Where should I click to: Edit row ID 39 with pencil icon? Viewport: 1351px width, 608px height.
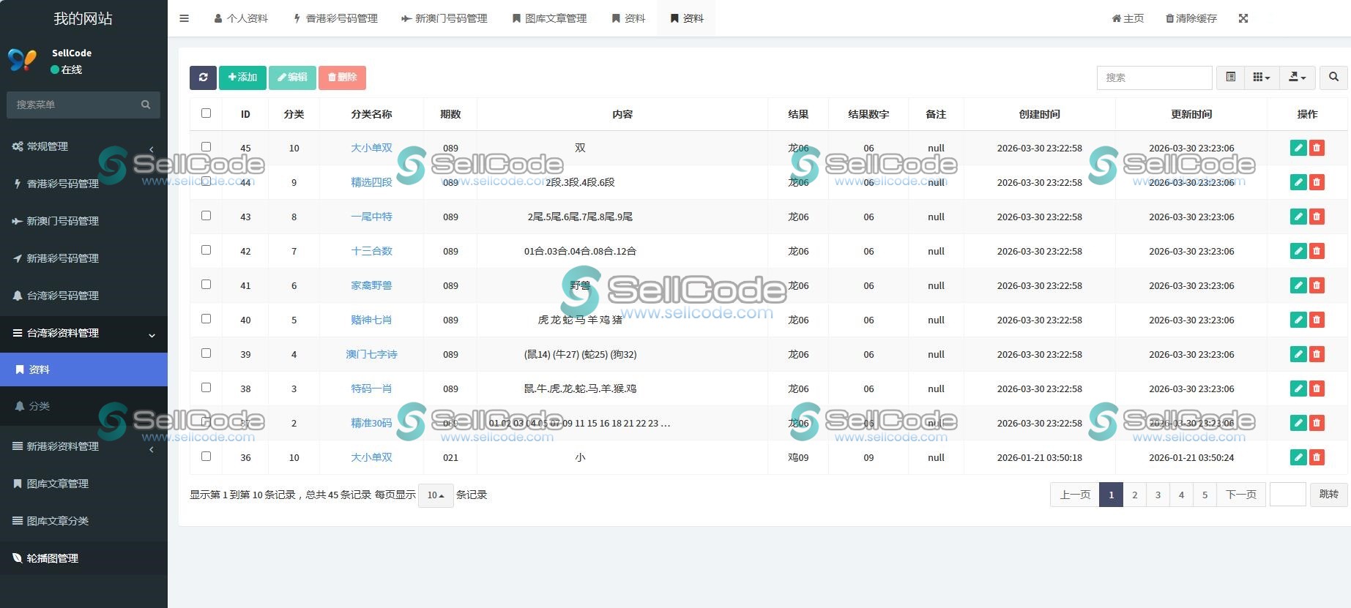[x=1298, y=354]
